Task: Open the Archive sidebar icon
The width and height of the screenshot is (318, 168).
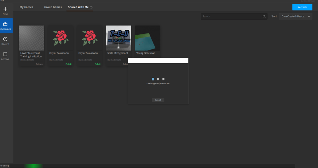Action: point(5,54)
